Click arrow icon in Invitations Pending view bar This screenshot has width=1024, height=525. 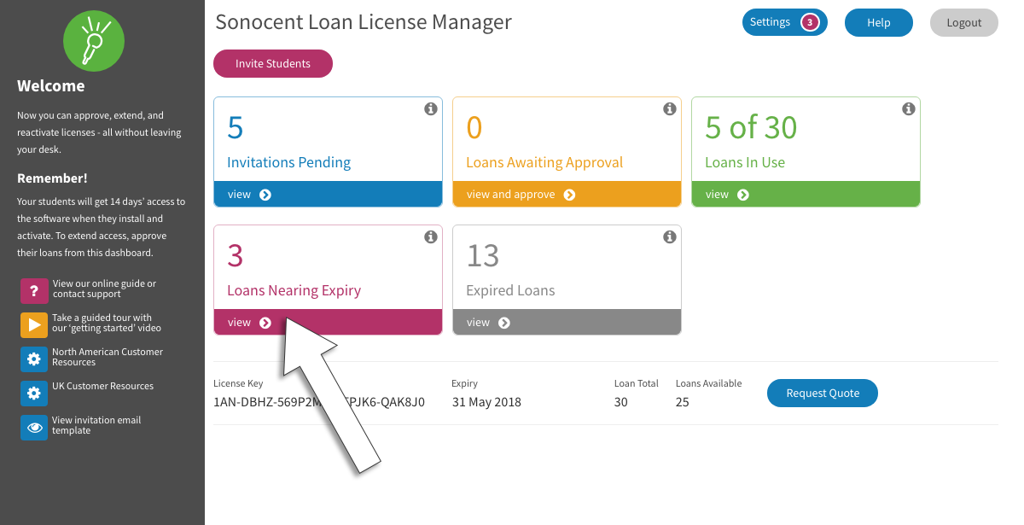pyautogui.click(x=265, y=195)
